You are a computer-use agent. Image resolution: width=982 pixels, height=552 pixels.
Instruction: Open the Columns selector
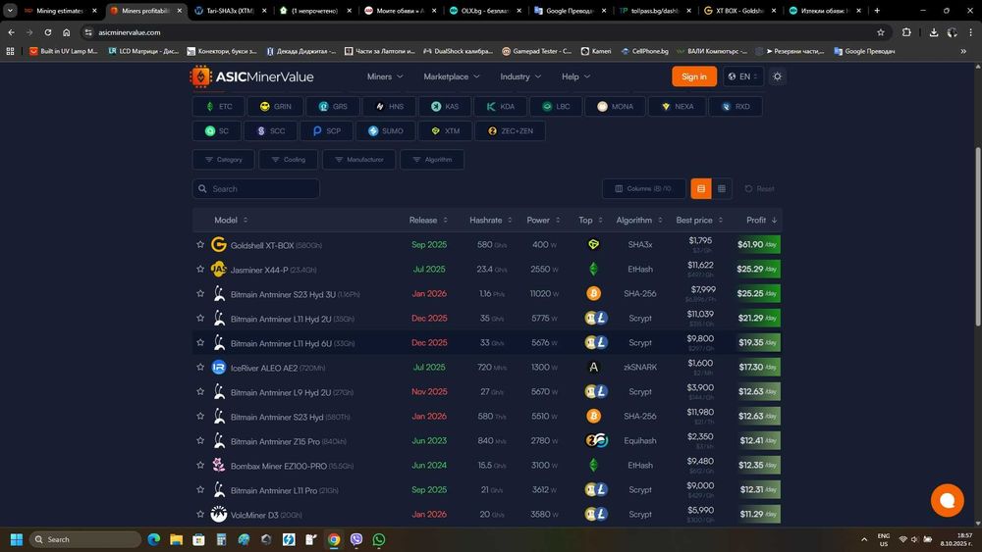coord(644,189)
